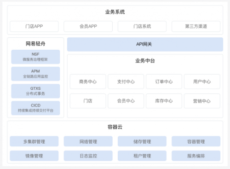Click the 业务系统 heading
Image resolution: width=230 pixels, height=169 pixels.
pos(115,12)
